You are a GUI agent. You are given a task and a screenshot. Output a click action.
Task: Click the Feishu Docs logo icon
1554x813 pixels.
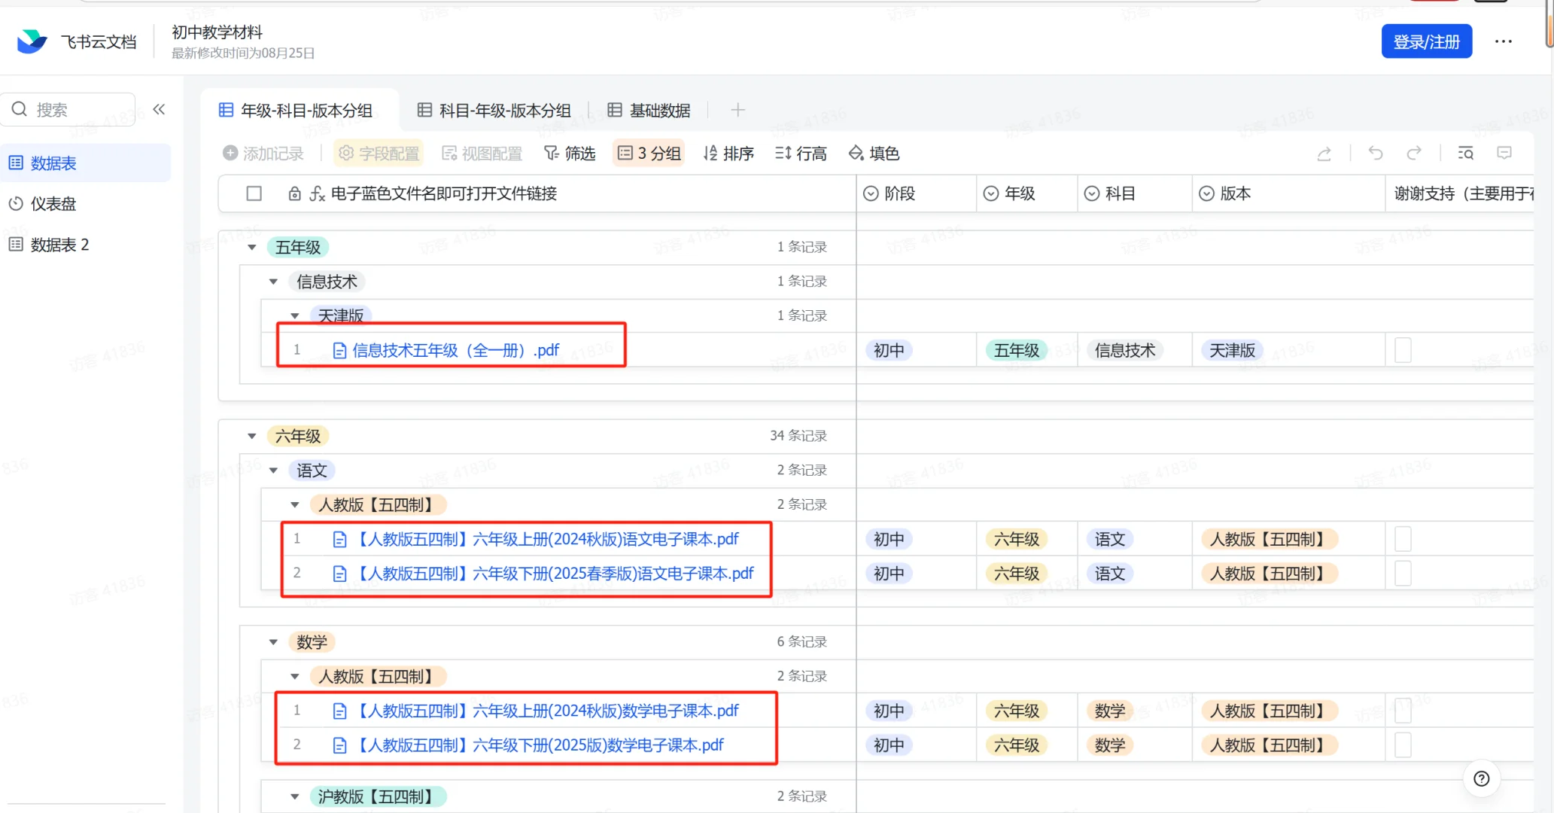(32, 41)
